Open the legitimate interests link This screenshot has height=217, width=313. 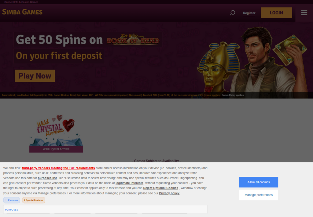pos(129,183)
